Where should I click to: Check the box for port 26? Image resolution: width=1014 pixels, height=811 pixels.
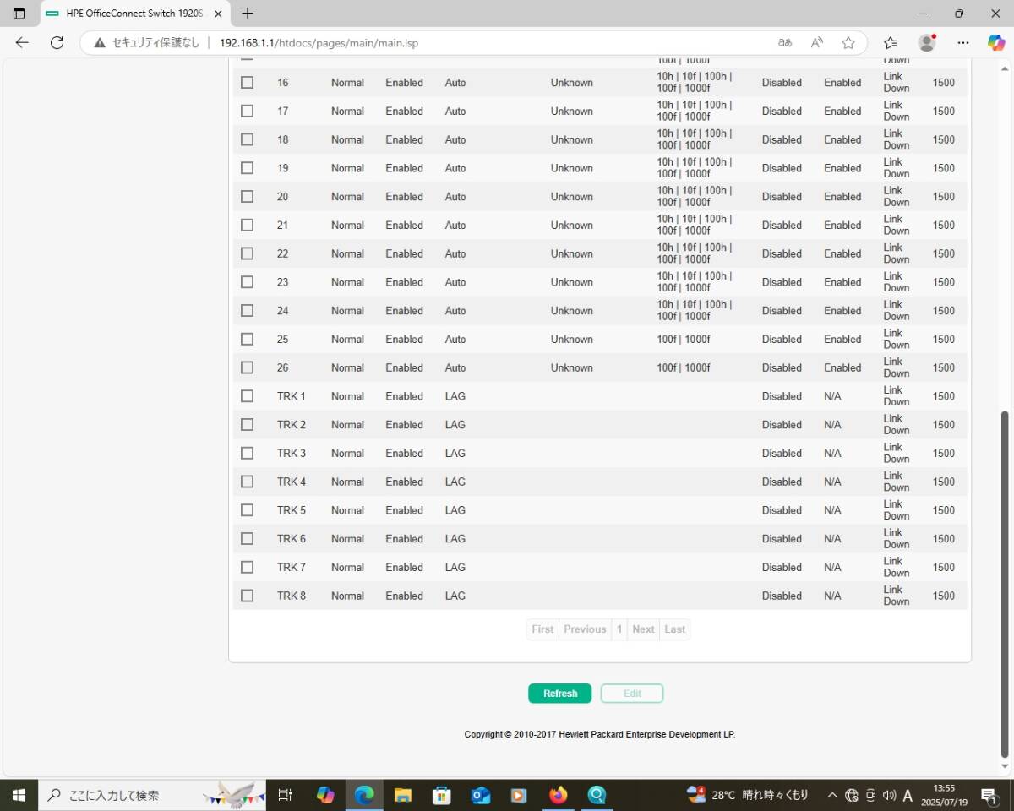tap(247, 367)
